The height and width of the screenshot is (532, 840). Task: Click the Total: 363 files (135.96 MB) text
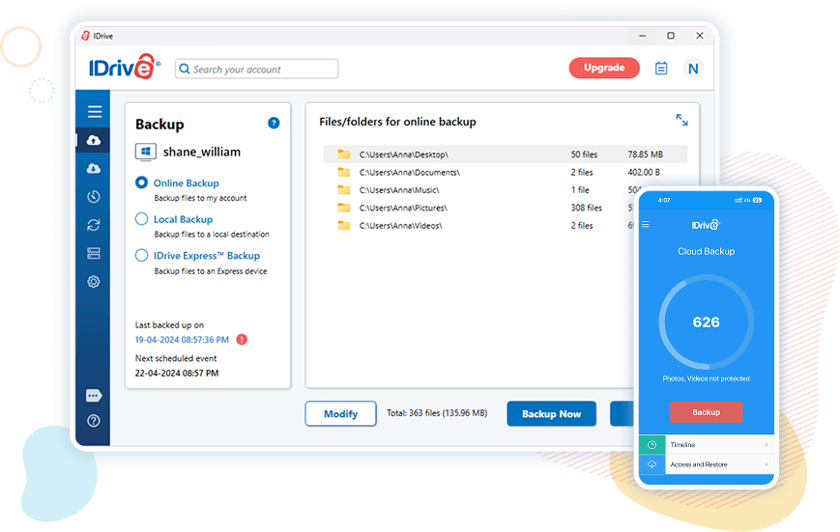coord(437,413)
